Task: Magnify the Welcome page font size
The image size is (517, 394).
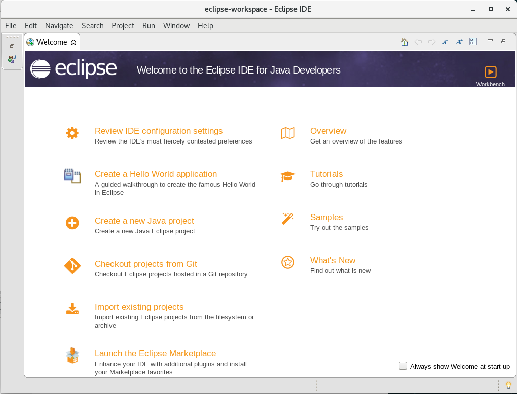Action: 459,42
